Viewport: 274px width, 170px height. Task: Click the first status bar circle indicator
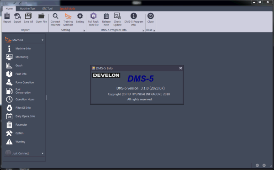click(x=257, y=165)
